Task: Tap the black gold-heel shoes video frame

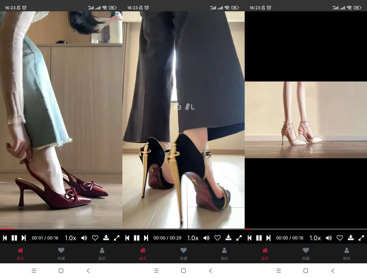Action: pyautogui.click(x=183, y=120)
